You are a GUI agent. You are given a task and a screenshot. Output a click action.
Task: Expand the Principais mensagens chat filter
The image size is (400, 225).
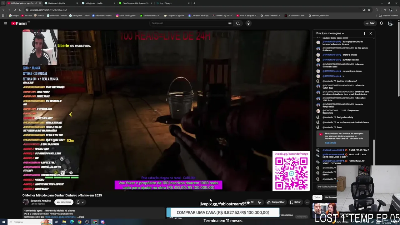coord(330,33)
